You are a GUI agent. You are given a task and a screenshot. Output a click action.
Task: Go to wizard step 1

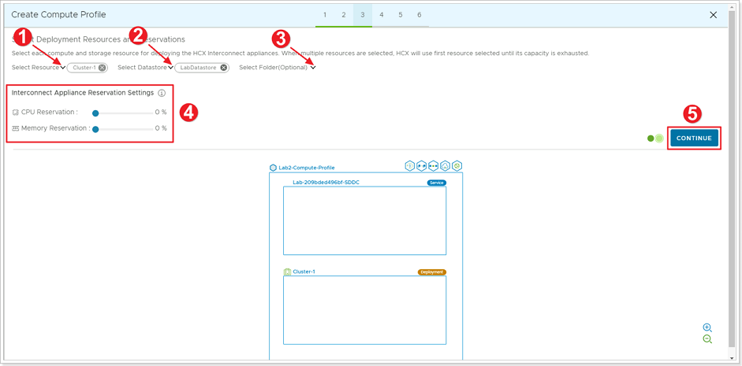coord(325,15)
